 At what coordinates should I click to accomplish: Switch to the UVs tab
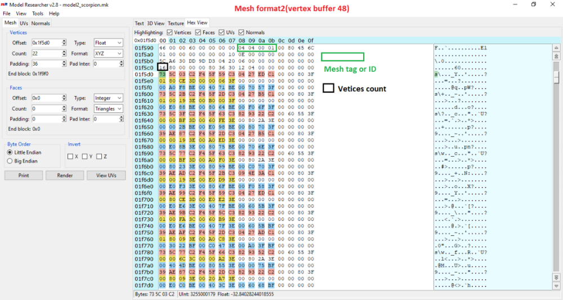[24, 23]
